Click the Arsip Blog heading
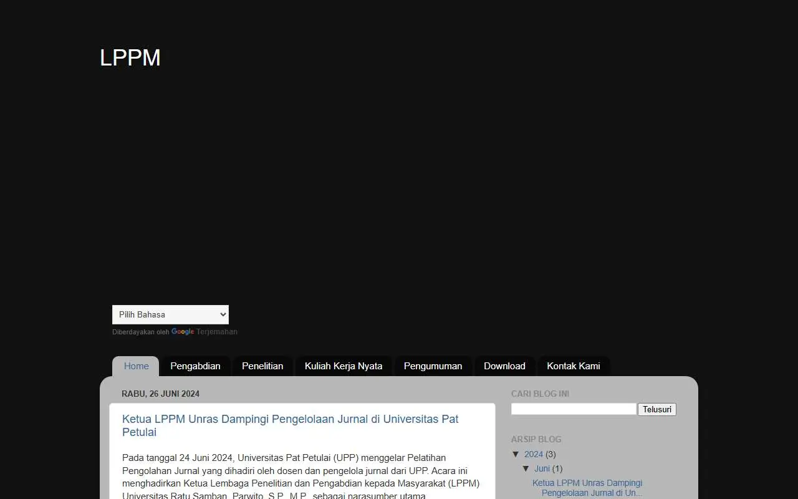Image resolution: width=798 pixels, height=499 pixels. tap(536, 439)
